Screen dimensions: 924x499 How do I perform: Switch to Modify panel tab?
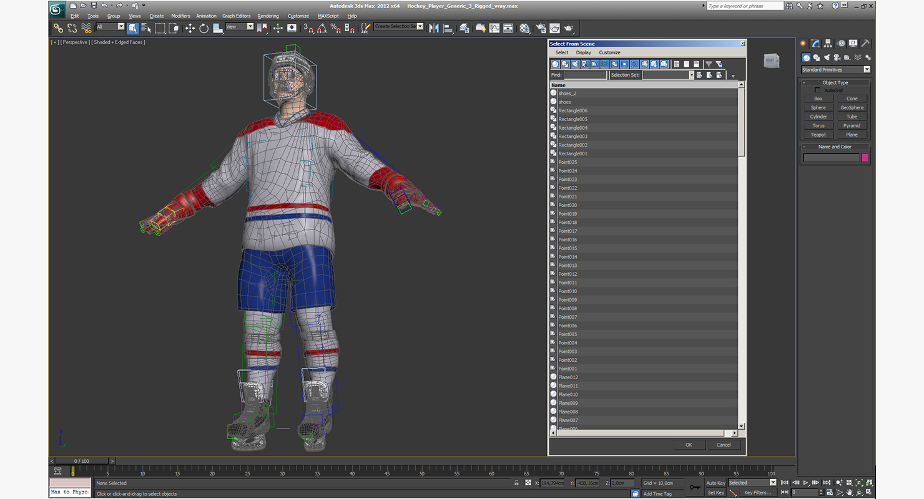[x=815, y=44]
